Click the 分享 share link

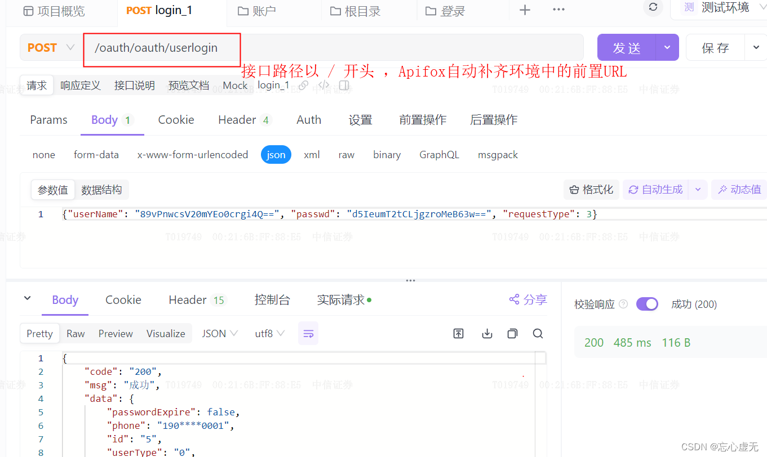click(528, 300)
